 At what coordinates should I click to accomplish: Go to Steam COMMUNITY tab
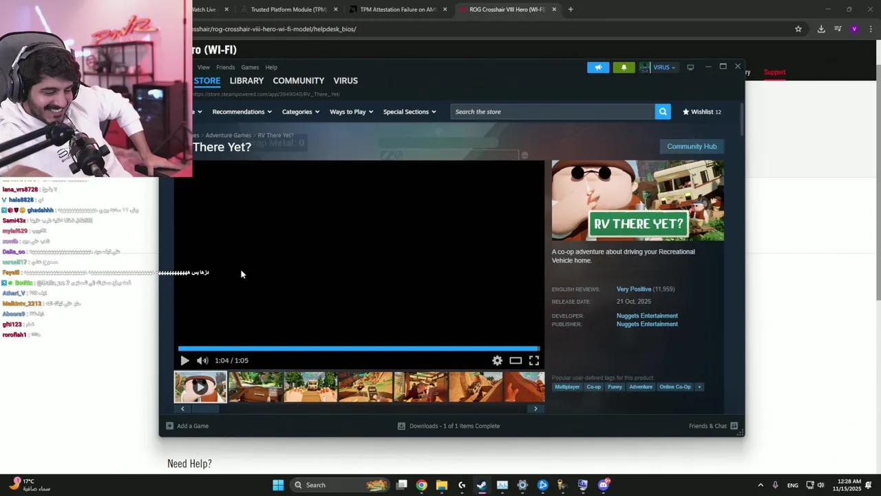pyautogui.click(x=298, y=81)
